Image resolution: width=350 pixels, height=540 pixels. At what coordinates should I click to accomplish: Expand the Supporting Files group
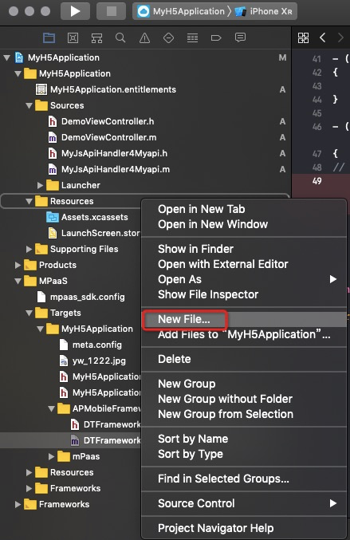coord(29,249)
